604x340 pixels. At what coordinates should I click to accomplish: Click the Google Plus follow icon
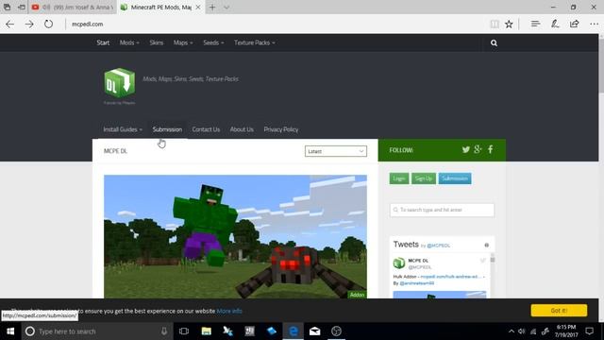coord(478,149)
